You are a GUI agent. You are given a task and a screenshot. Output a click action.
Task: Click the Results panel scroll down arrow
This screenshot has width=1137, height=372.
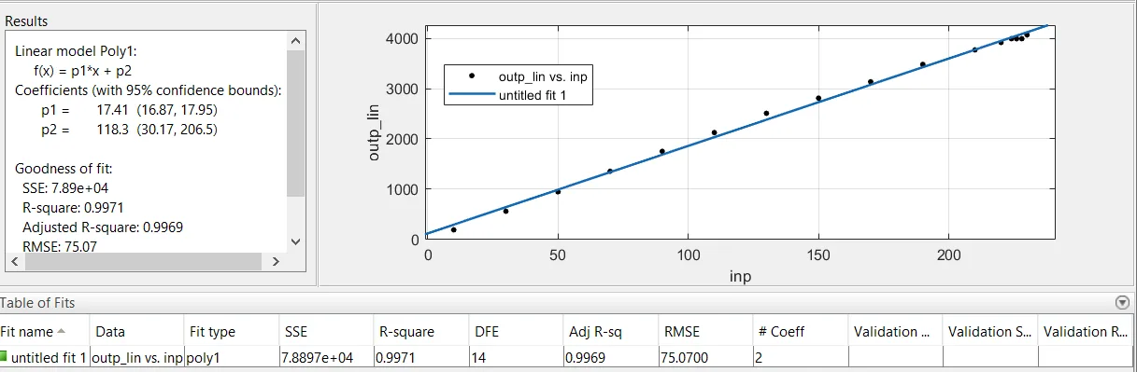[x=296, y=241]
